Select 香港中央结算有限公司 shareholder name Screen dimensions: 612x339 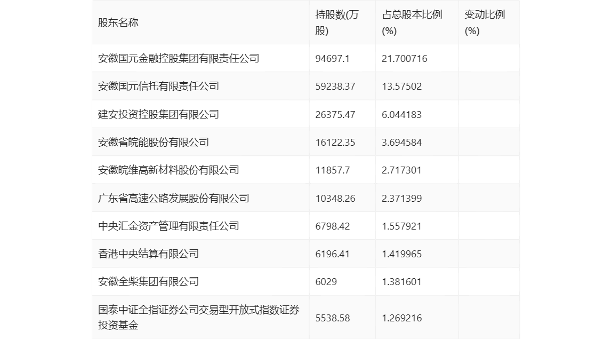pyautogui.click(x=148, y=254)
